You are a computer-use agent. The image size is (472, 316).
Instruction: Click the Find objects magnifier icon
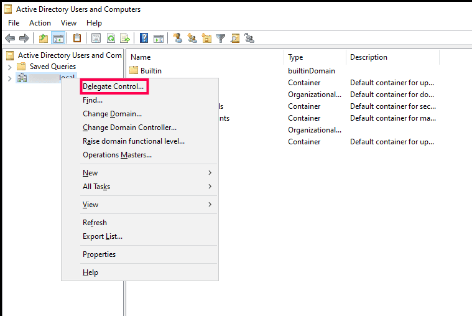pyautogui.click(x=235, y=39)
